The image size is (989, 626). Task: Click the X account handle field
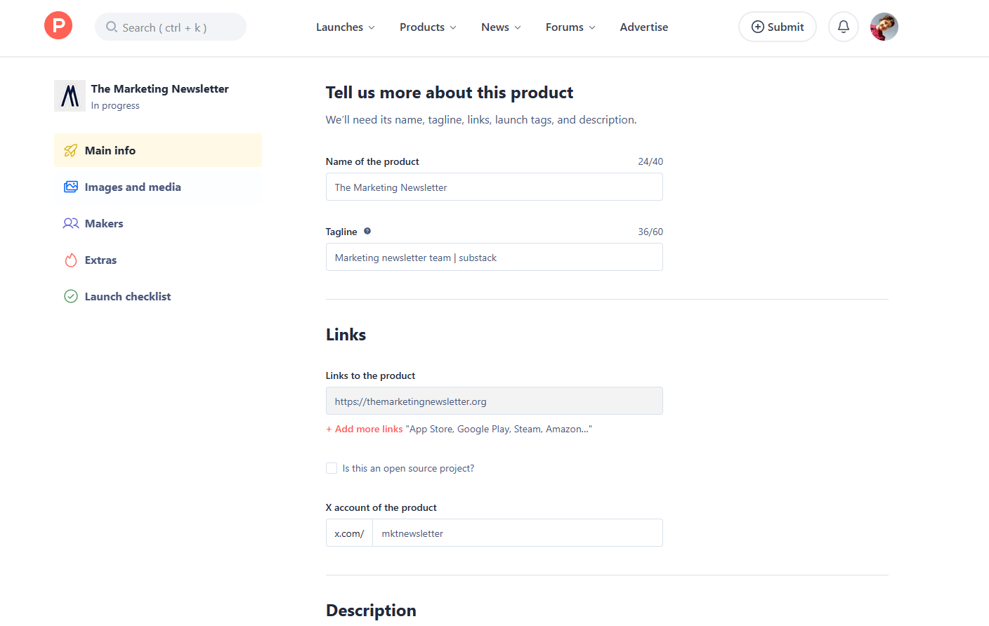click(518, 533)
